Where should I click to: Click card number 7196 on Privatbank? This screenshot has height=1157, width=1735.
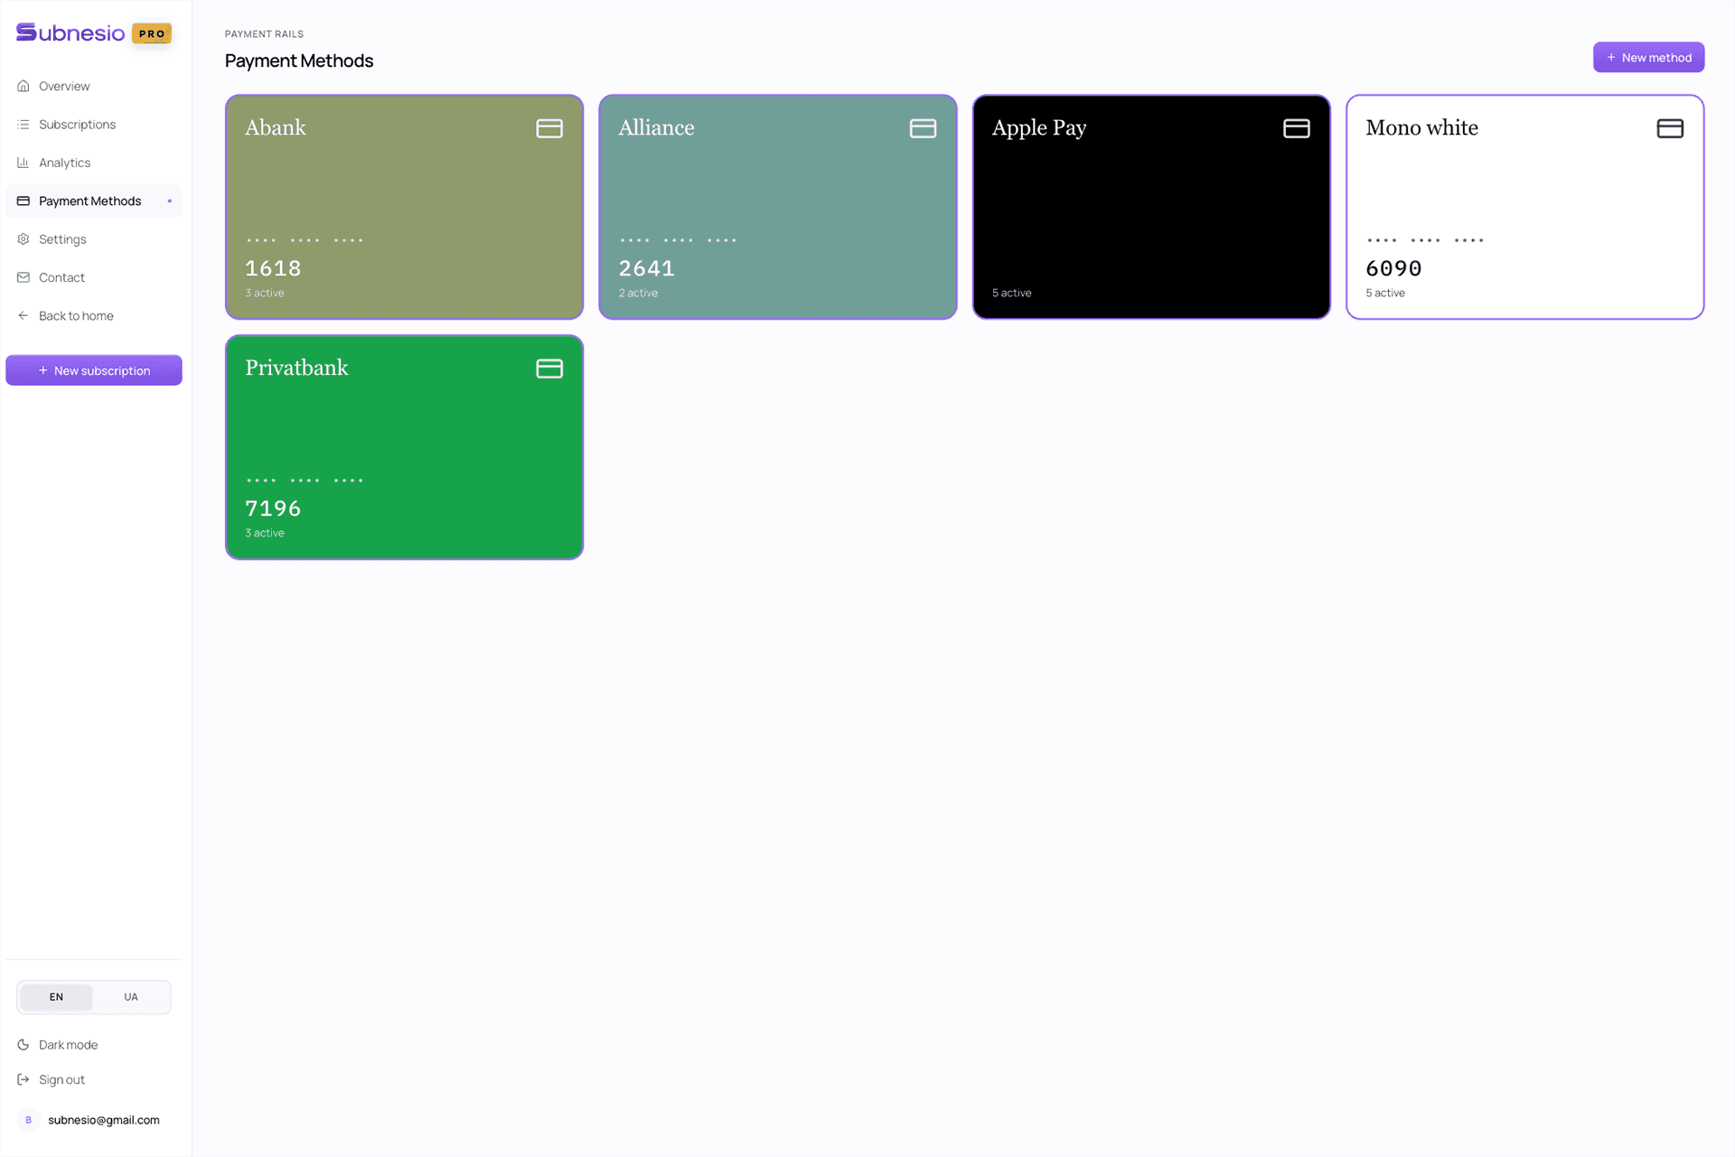point(273,509)
